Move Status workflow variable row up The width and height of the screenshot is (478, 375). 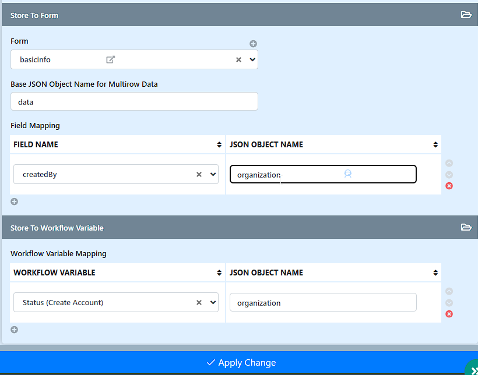coord(449,291)
